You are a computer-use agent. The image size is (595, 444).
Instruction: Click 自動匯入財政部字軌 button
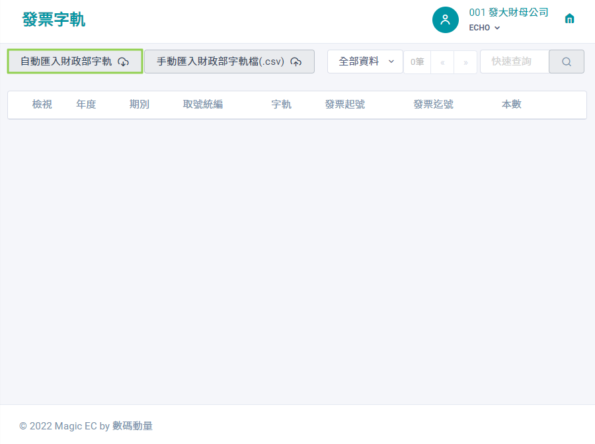pyautogui.click(x=75, y=62)
